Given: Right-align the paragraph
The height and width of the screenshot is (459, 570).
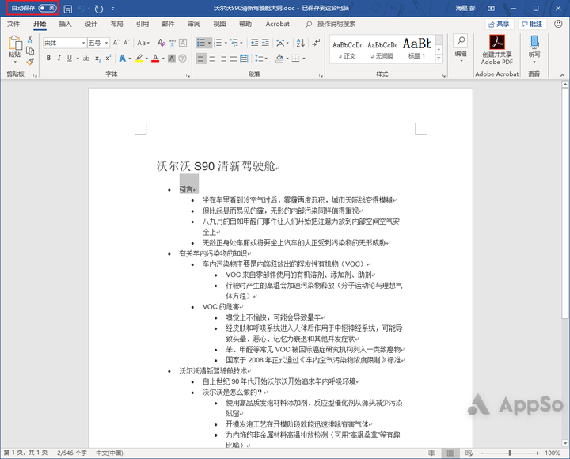Looking at the screenshot, I should (x=222, y=58).
